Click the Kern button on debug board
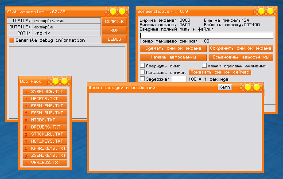Screen dimensions: 283x179 point(225,87)
